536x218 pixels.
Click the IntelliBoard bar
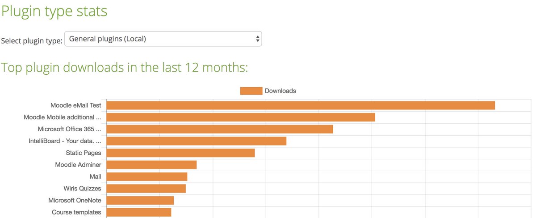(196, 141)
